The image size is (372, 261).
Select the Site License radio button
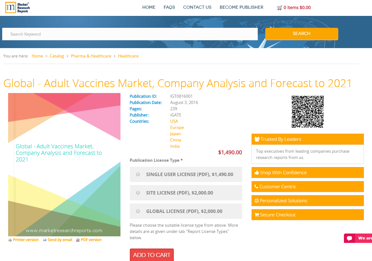(x=138, y=193)
